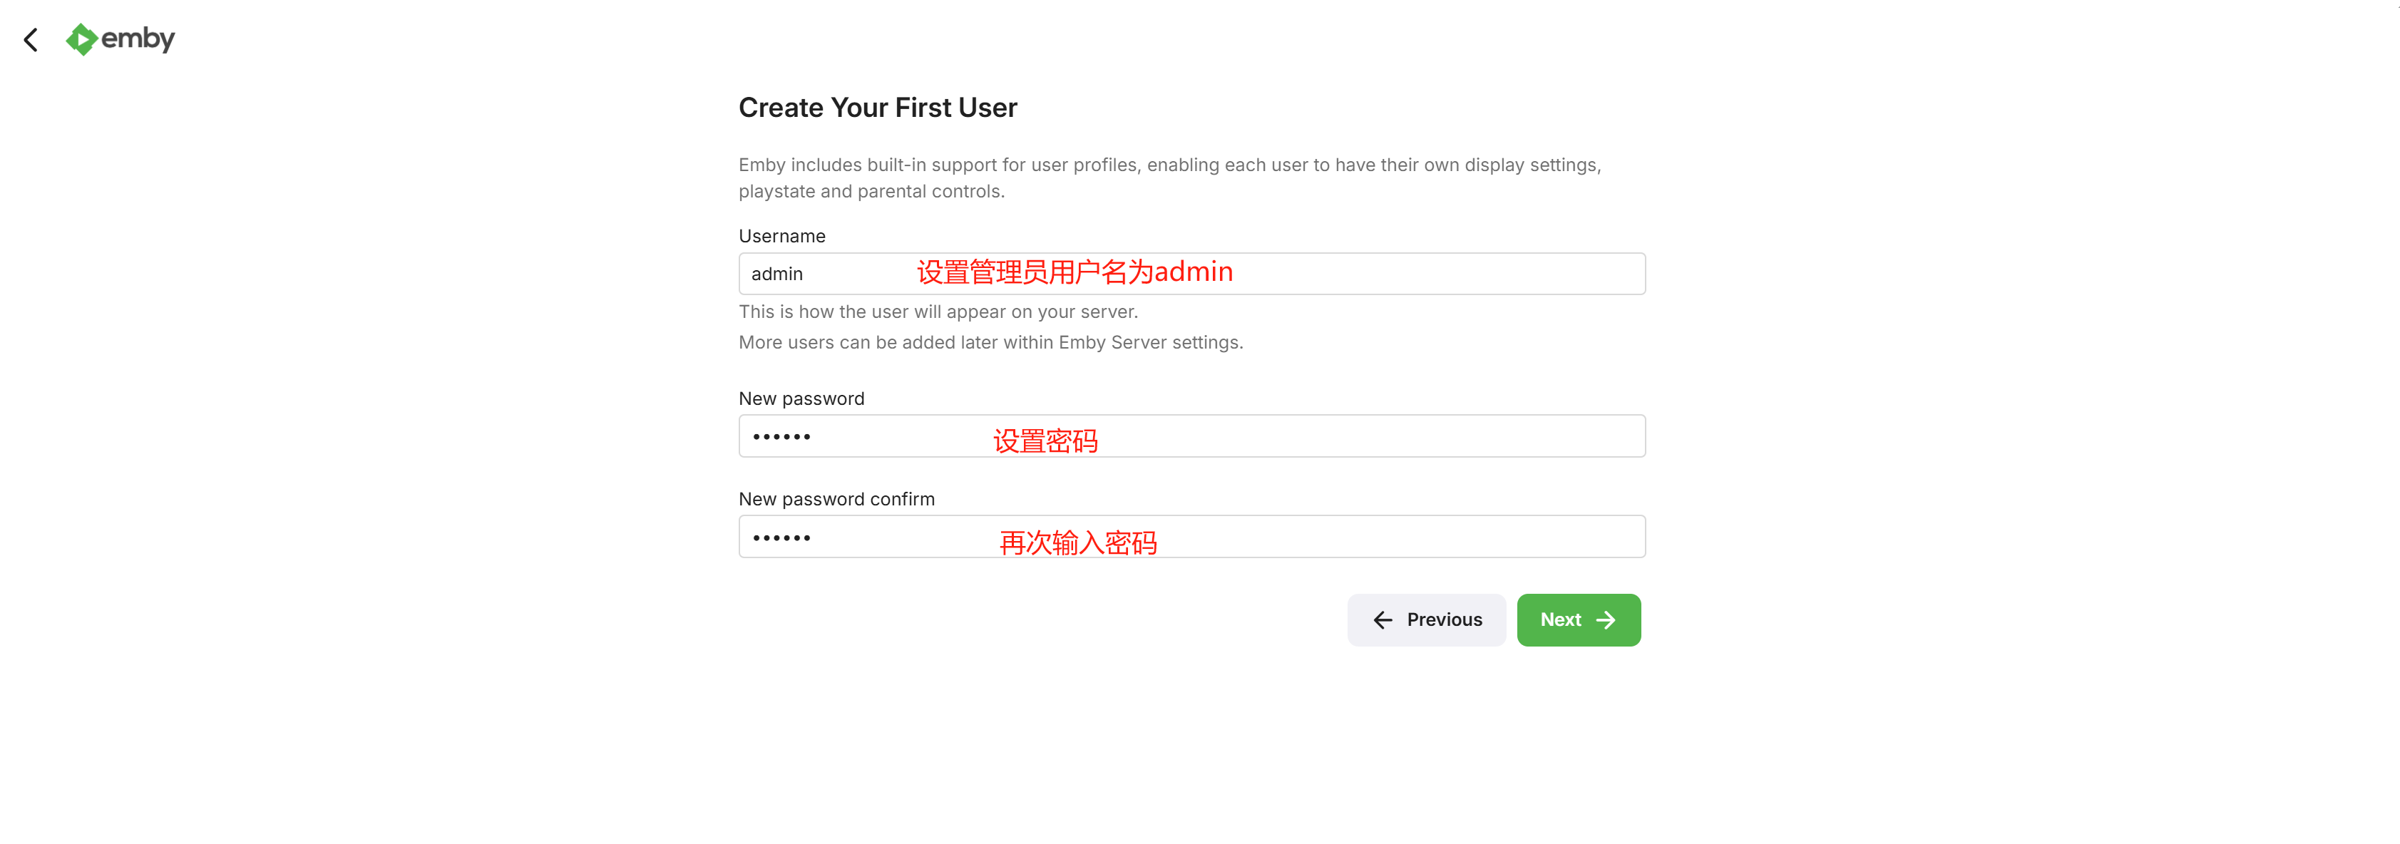The image size is (2400, 844).
Task: Click the green Emby logo icon
Action: tap(82, 39)
